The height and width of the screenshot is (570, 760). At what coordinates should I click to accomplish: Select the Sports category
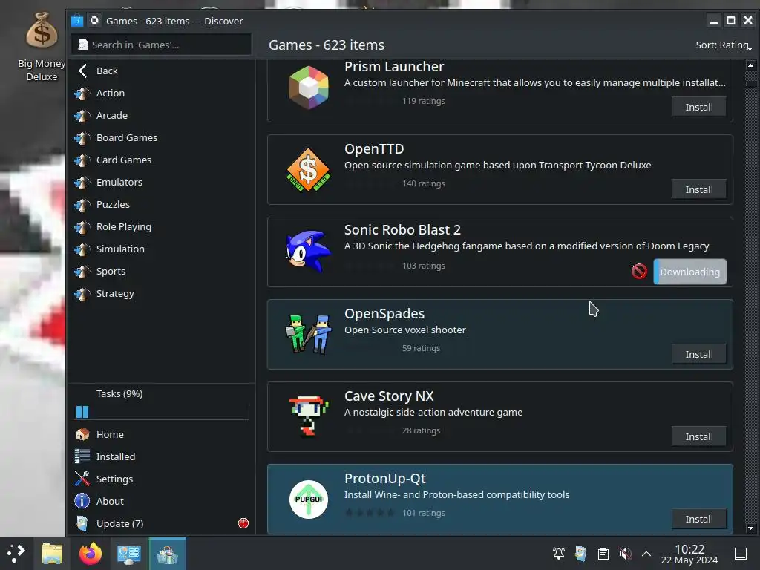(161, 272)
